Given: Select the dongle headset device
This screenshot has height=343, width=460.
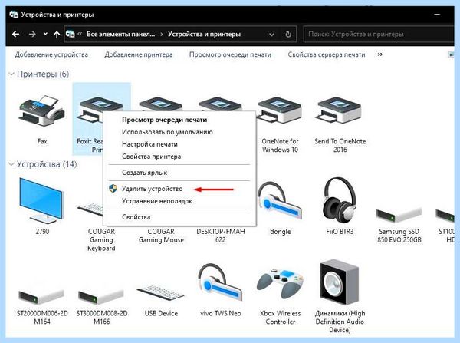Looking at the screenshot, I should 279,201.
